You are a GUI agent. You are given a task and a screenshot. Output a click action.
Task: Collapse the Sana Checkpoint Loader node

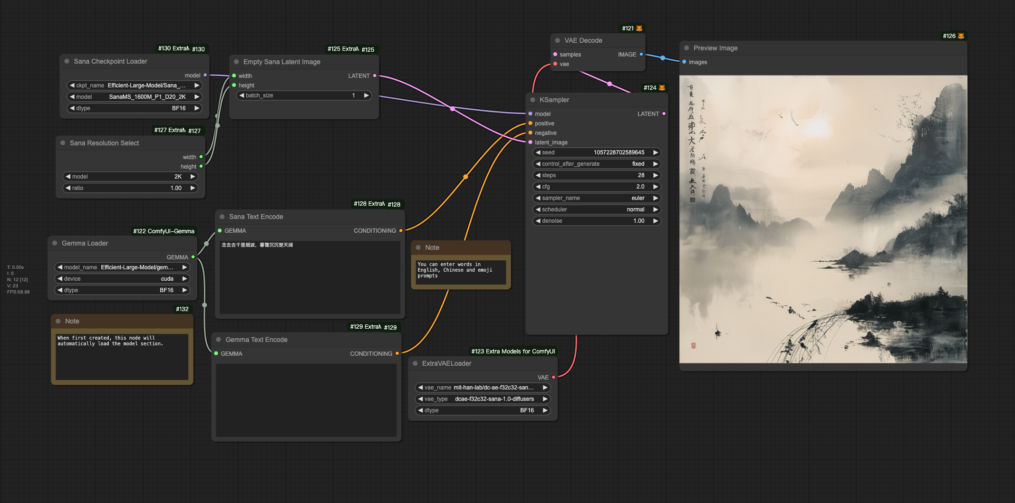coord(67,62)
